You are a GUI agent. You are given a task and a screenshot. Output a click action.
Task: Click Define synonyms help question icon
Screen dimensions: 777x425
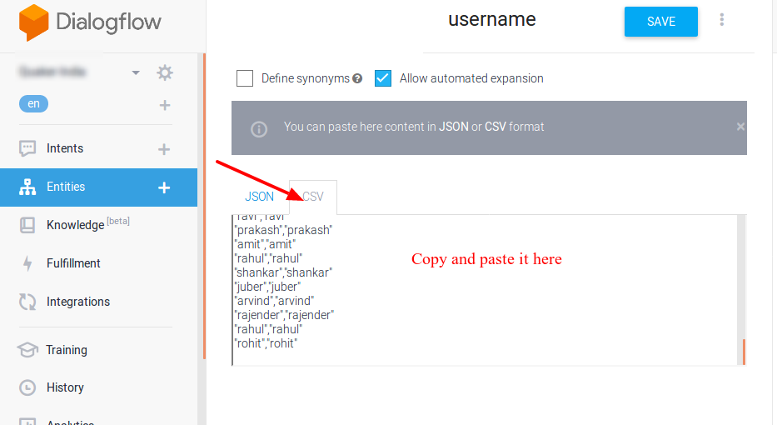coord(357,78)
